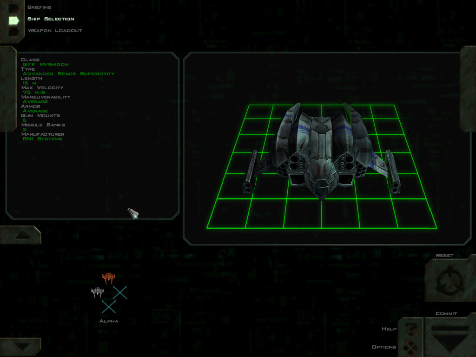Click the lower crossed-out Alpha wing slot
The width and height of the screenshot is (476, 357).
[109, 307]
